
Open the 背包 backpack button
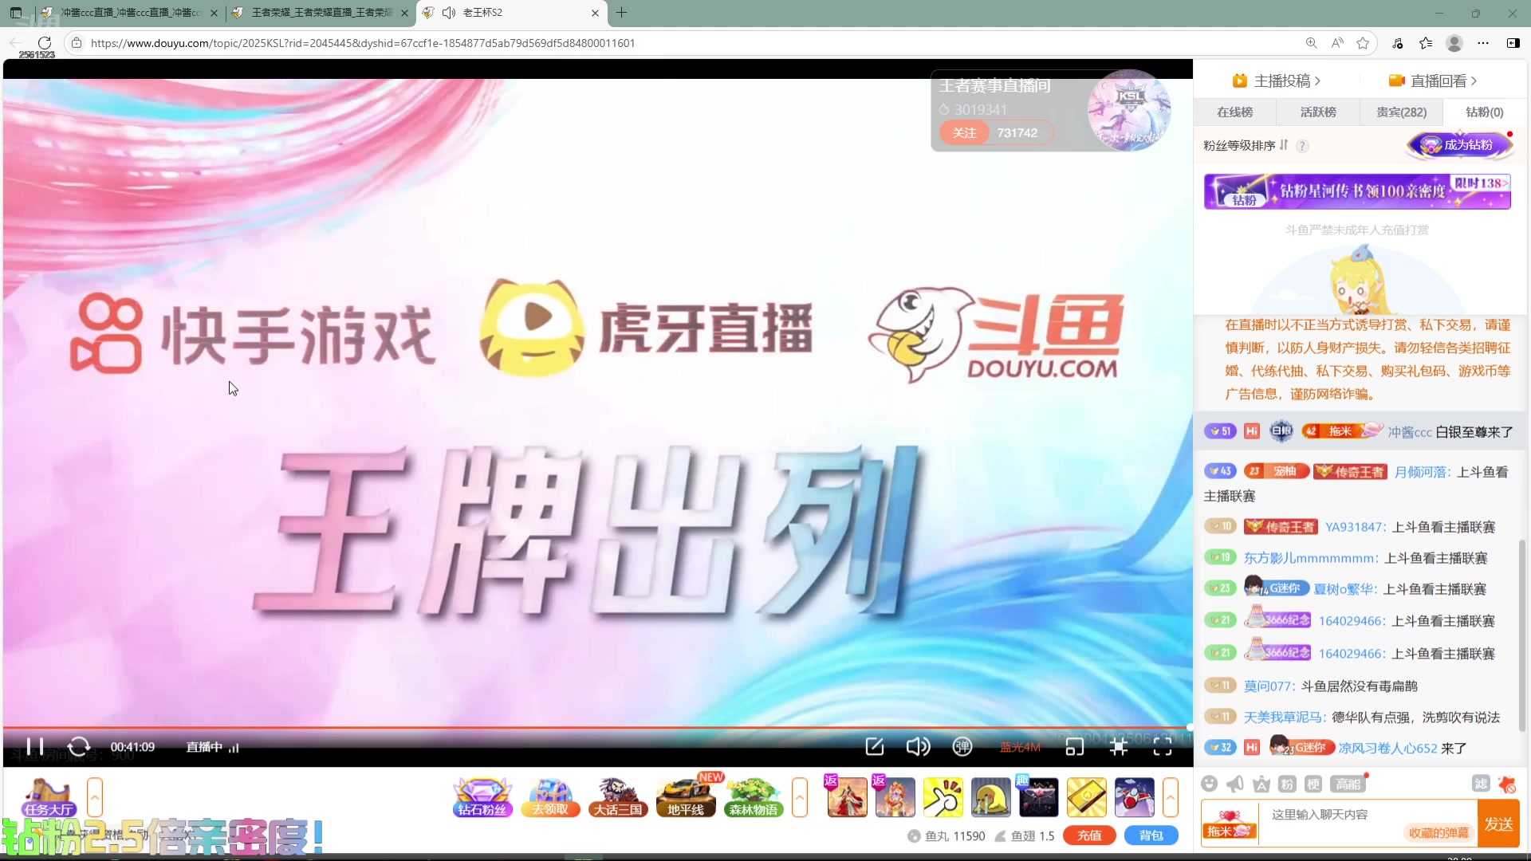(x=1151, y=835)
